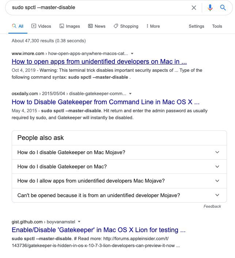The height and width of the screenshot is (258, 235).
Task: Switch to the News tab
Action: pyautogui.click(x=97, y=26)
